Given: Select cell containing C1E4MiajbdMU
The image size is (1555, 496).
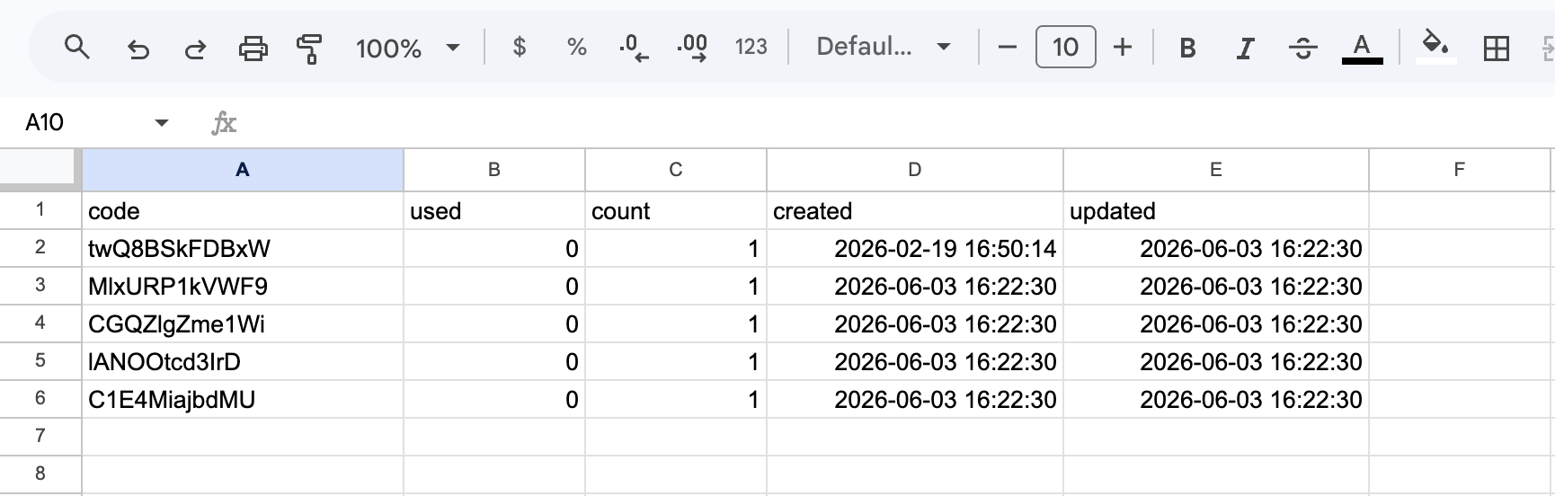Looking at the screenshot, I should 243,399.
